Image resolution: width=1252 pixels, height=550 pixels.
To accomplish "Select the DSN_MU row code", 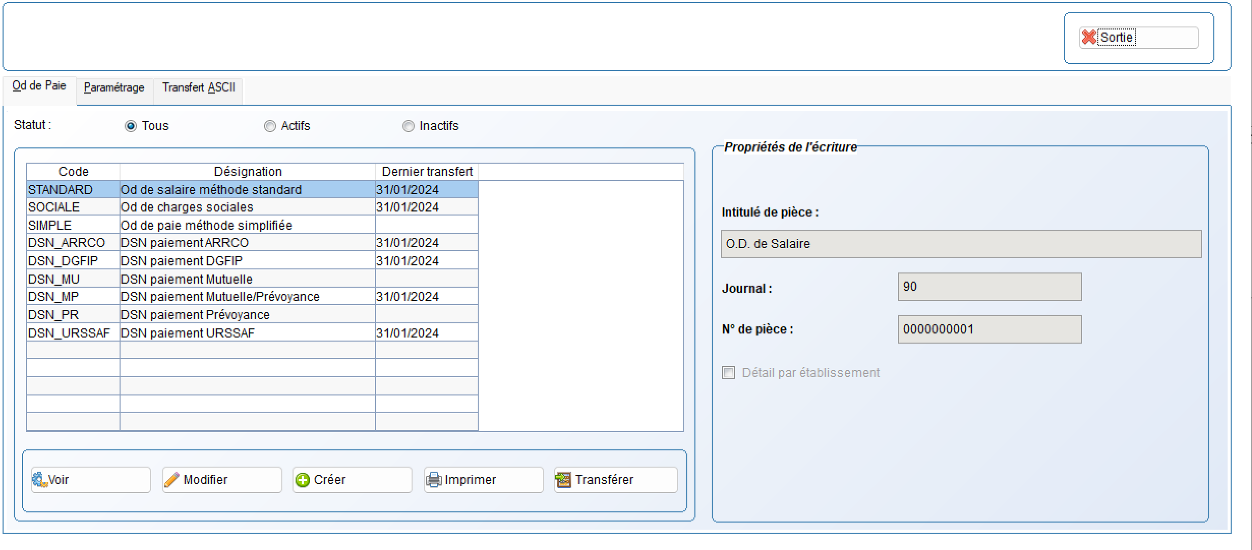I will [73, 279].
